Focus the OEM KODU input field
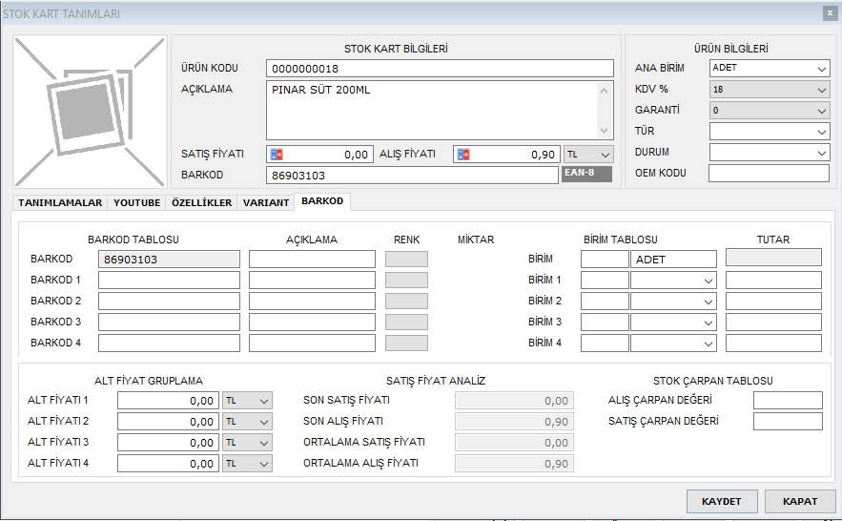 click(769, 173)
